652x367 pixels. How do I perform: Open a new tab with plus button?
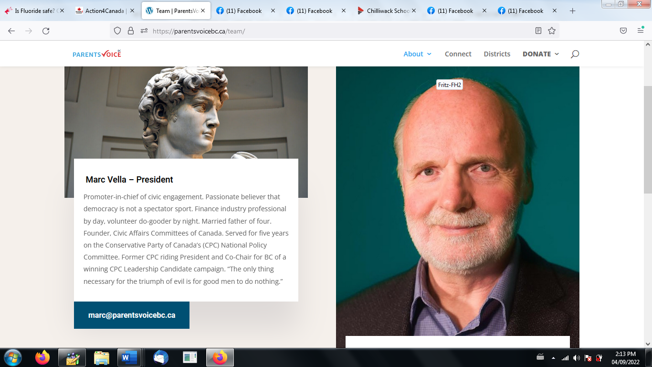click(573, 11)
